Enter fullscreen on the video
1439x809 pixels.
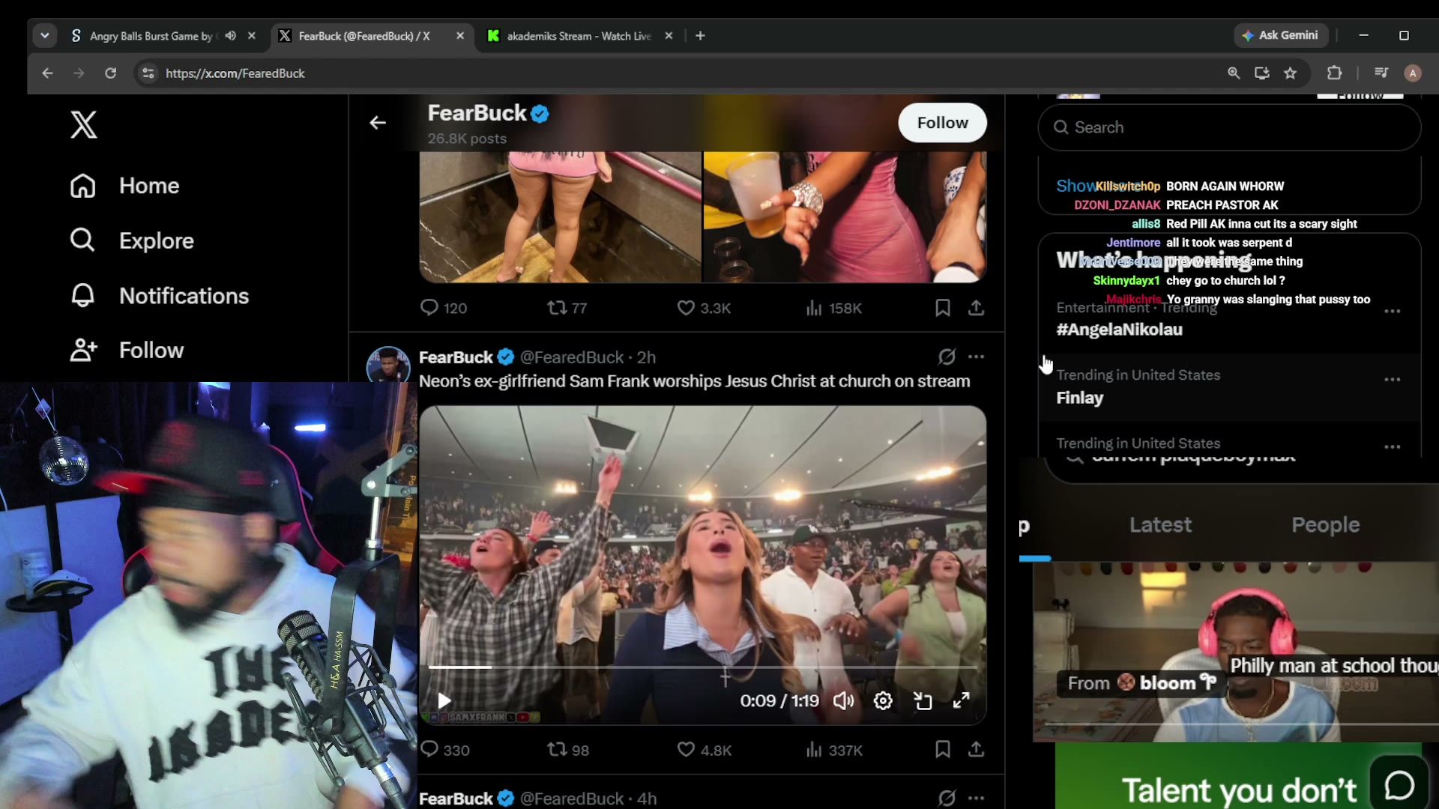pos(962,701)
